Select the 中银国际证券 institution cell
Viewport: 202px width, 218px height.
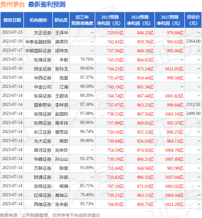pyautogui.click(x=38, y=51)
